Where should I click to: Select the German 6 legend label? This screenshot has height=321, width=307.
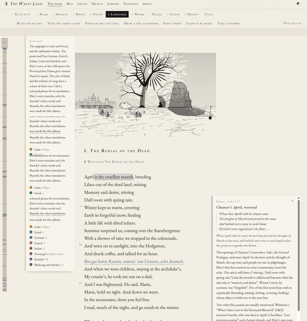coord(40,238)
